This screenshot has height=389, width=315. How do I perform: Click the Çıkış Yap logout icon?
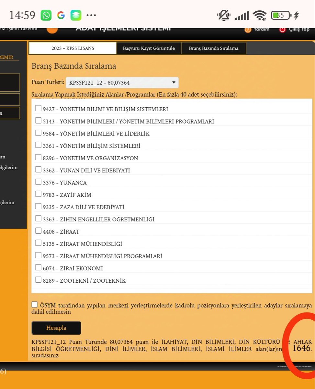[x=282, y=29]
